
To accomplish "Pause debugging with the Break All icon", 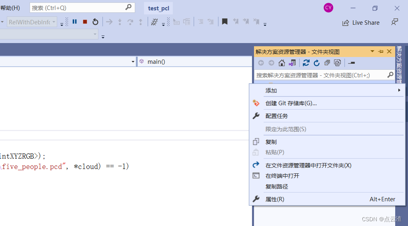I will click(x=74, y=22).
